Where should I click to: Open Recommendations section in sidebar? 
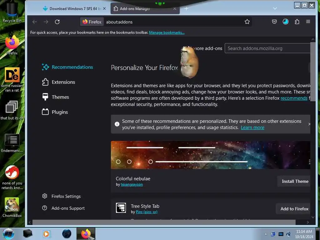(x=67, y=67)
